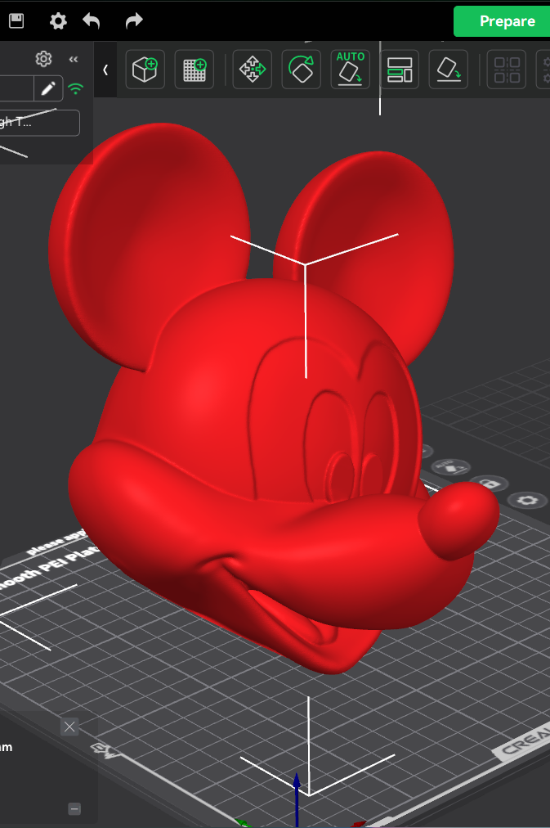Click the arrange all objects icon

(x=399, y=70)
